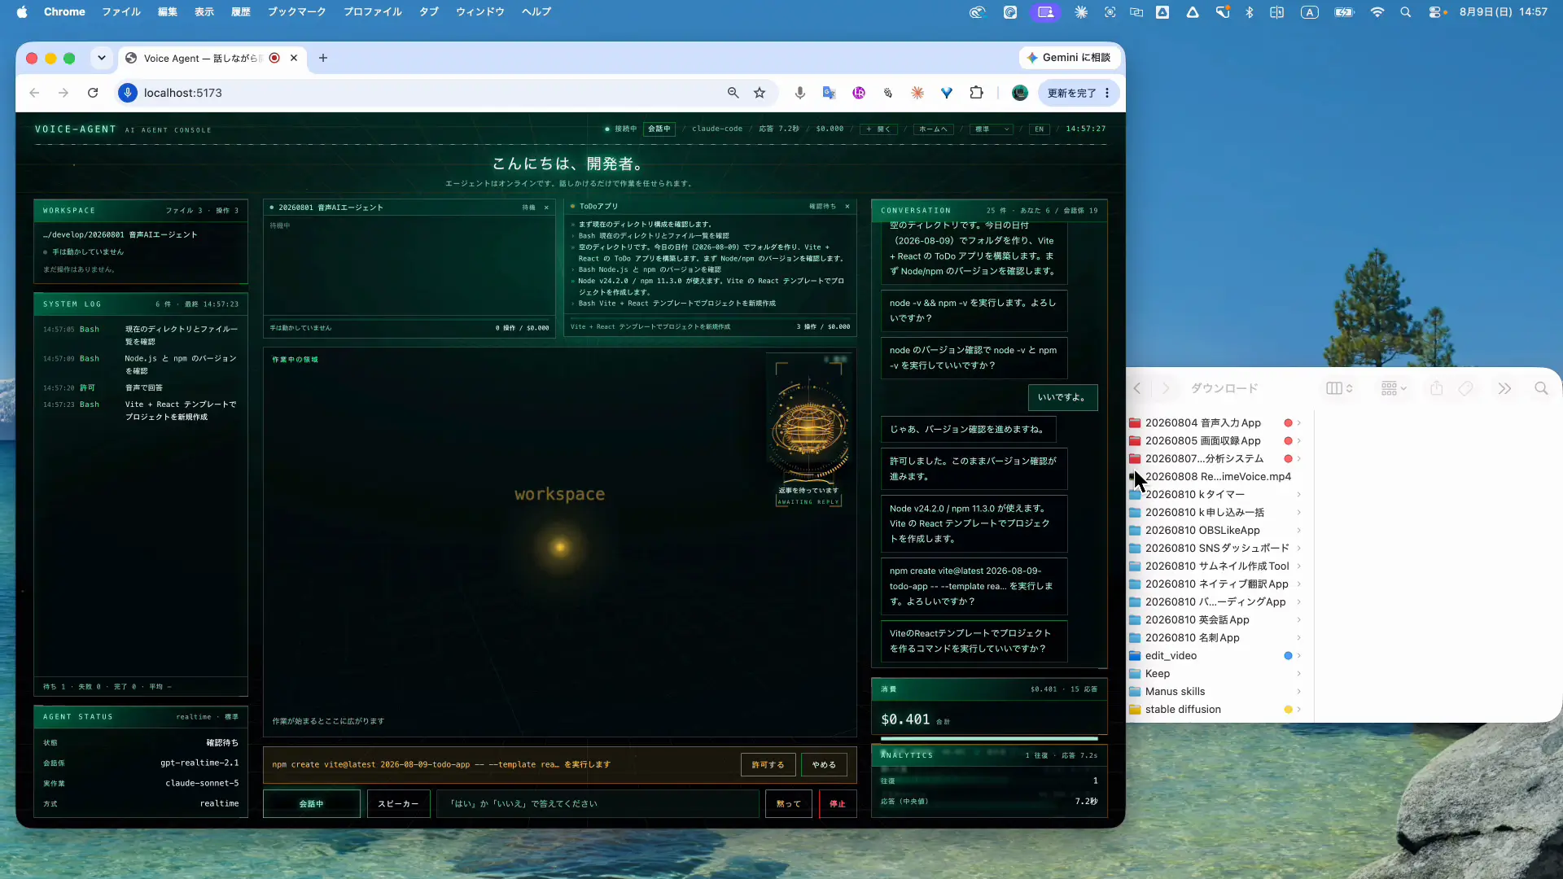Viewport: 1563px width, 879px height.
Task: Click Finder share icon
Action: point(1437,388)
